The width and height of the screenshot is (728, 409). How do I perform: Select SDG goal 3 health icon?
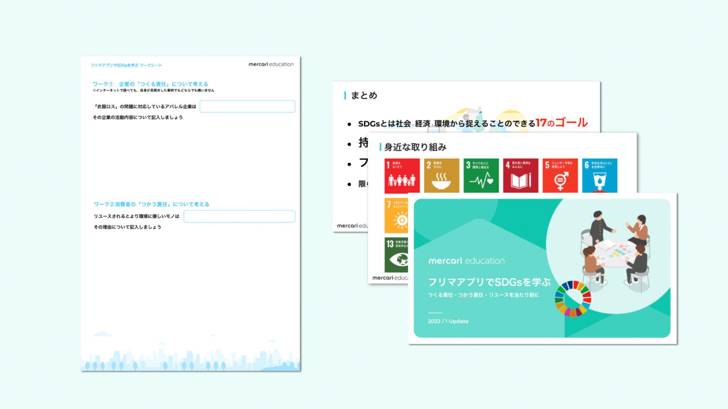pos(481,175)
